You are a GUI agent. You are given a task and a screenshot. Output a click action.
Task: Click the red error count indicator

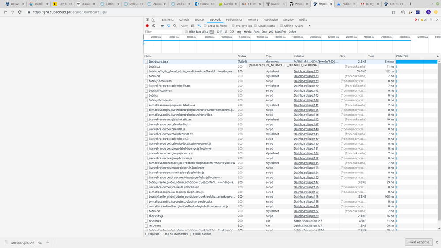coord(417,20)
